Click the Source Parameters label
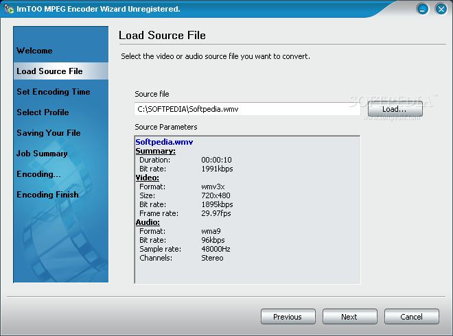This screenshot has width=453, height=336. (166, 127)
